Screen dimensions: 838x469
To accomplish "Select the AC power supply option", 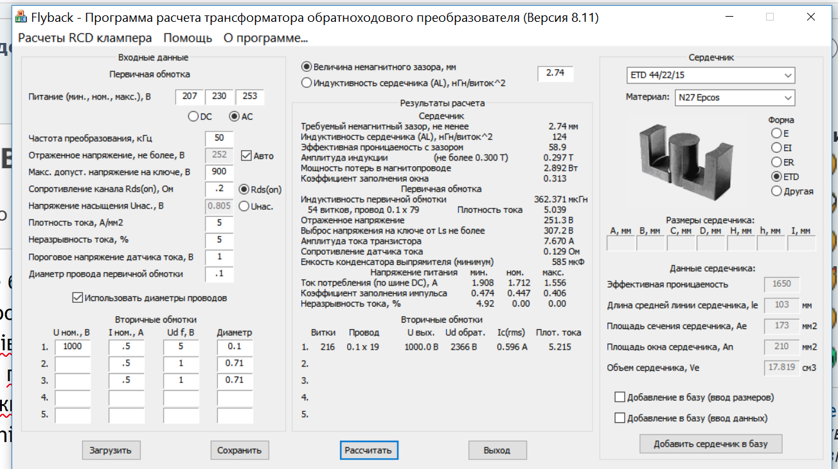I will click(x=235, y=117).
